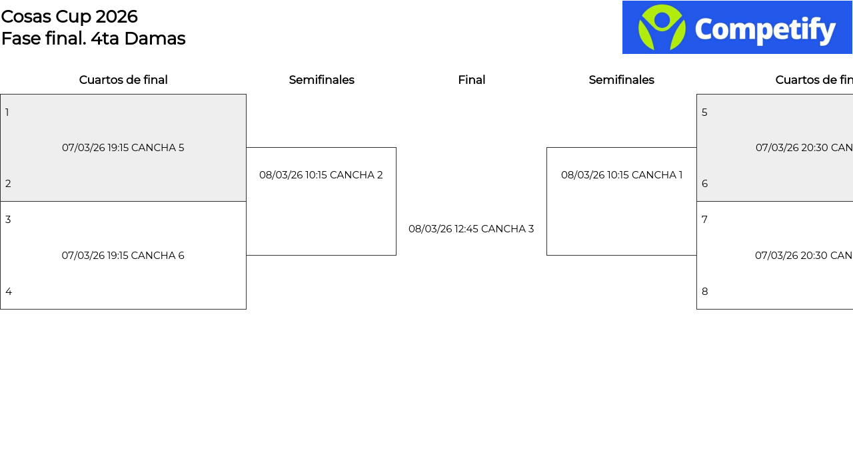Open the 10:15 CANCHA 2 semifinal match
The height and width of the screenshot is (464, 853).
321,175
